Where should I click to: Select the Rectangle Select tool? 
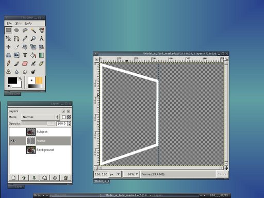8,30
